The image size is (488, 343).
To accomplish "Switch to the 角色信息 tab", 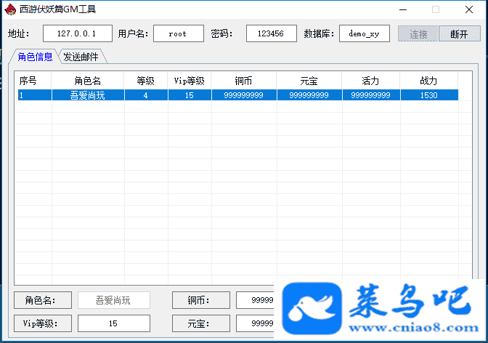I will [x=35, y=57].
